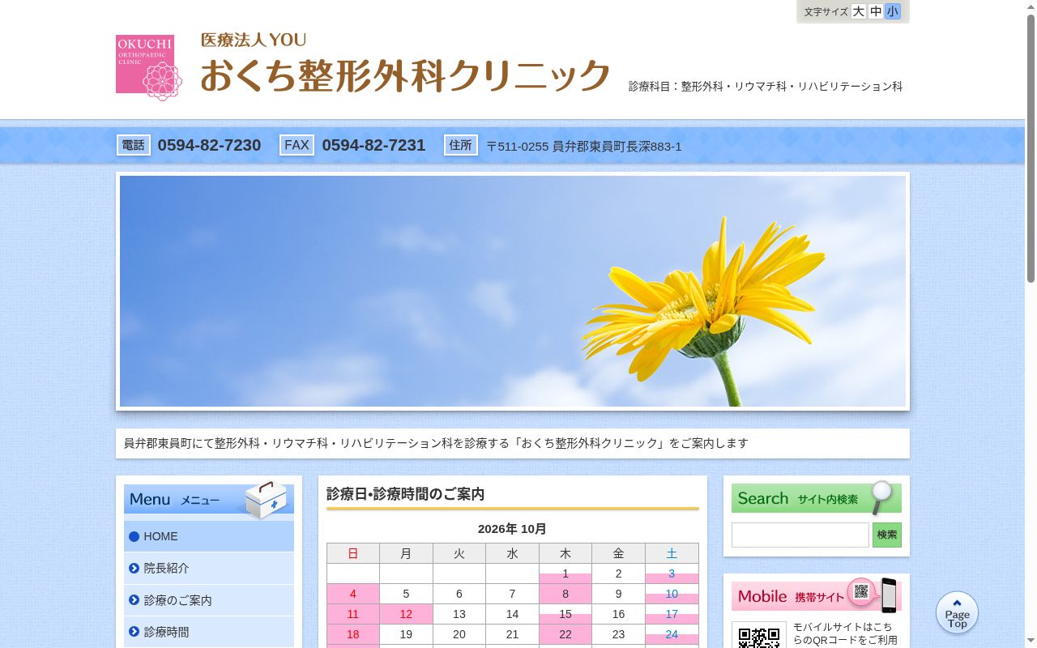Open 診療のご案内 menu item
Screen dimensions: 1037x648
(209, 600)
